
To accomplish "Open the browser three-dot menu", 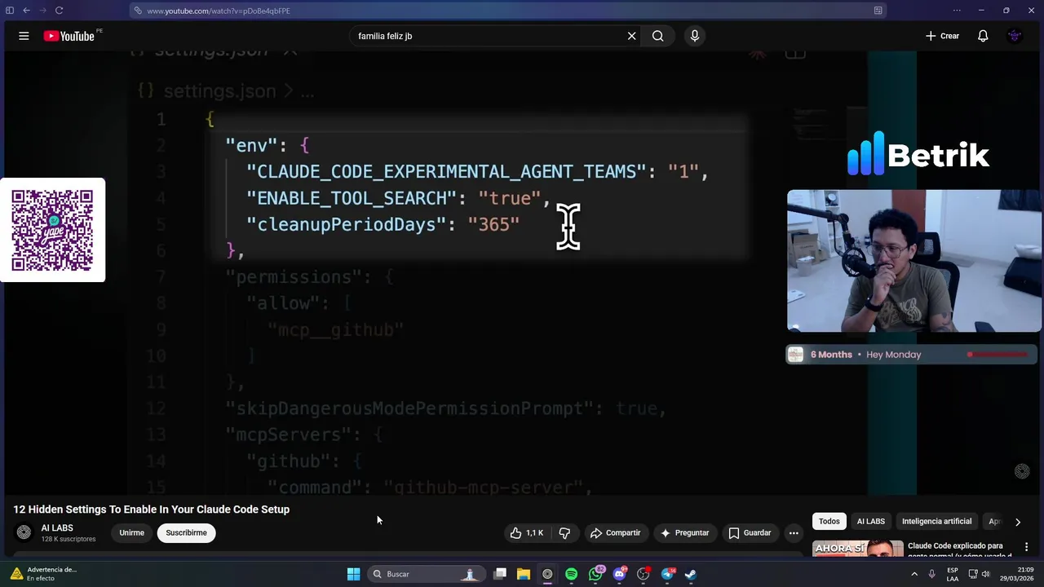I will point(958,11).
